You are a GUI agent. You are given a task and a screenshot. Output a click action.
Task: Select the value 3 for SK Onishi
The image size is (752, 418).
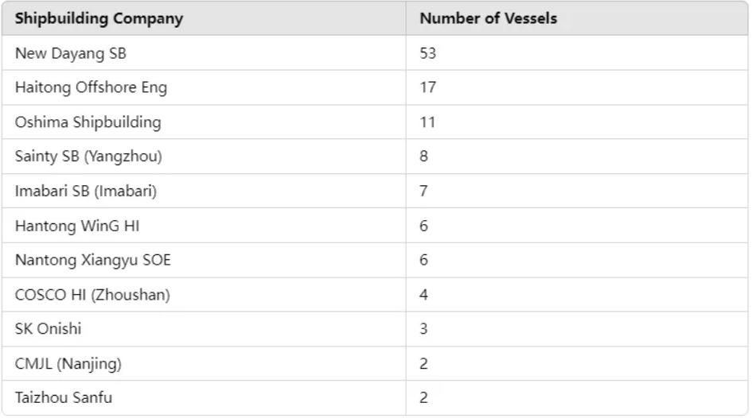[423, 329]
